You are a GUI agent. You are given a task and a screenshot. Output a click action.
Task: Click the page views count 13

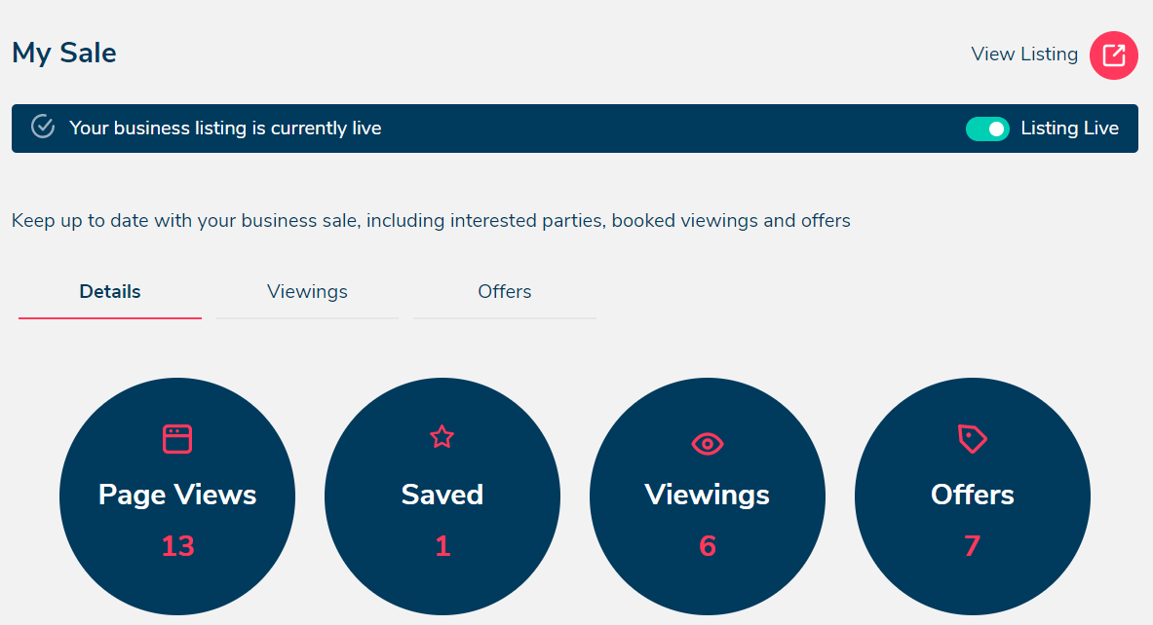(177, 546)
